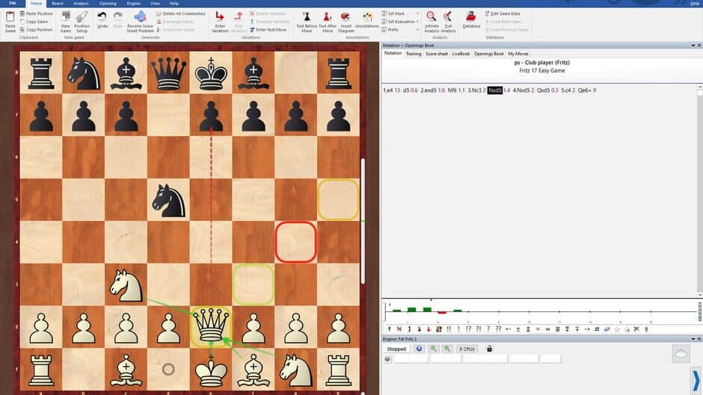Image resolution: width=703 pixels, height=395 pixels.
Task: Start Infinite Analysis
Action: 432,22
